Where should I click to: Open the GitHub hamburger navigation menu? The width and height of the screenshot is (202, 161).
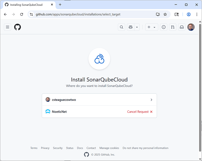[7, 27]
